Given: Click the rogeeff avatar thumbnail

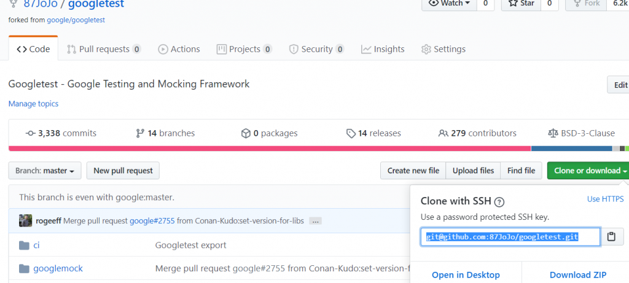Looking at the screenshot, I should click(25, 220).
